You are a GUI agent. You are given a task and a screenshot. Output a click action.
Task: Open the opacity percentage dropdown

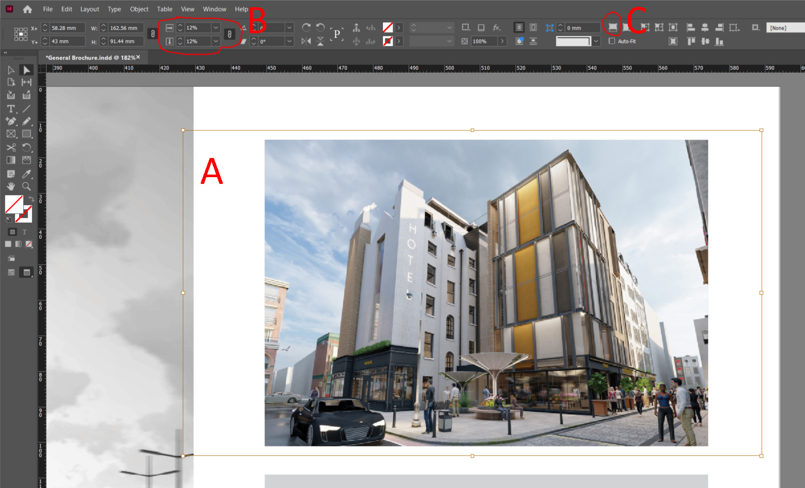[501, 41]
